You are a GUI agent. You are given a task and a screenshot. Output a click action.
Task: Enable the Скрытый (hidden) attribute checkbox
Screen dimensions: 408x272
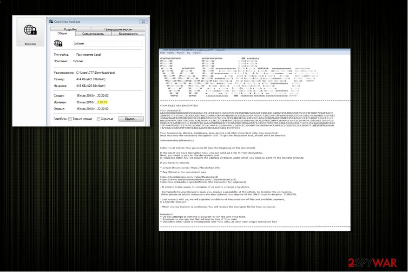point(98,119)
